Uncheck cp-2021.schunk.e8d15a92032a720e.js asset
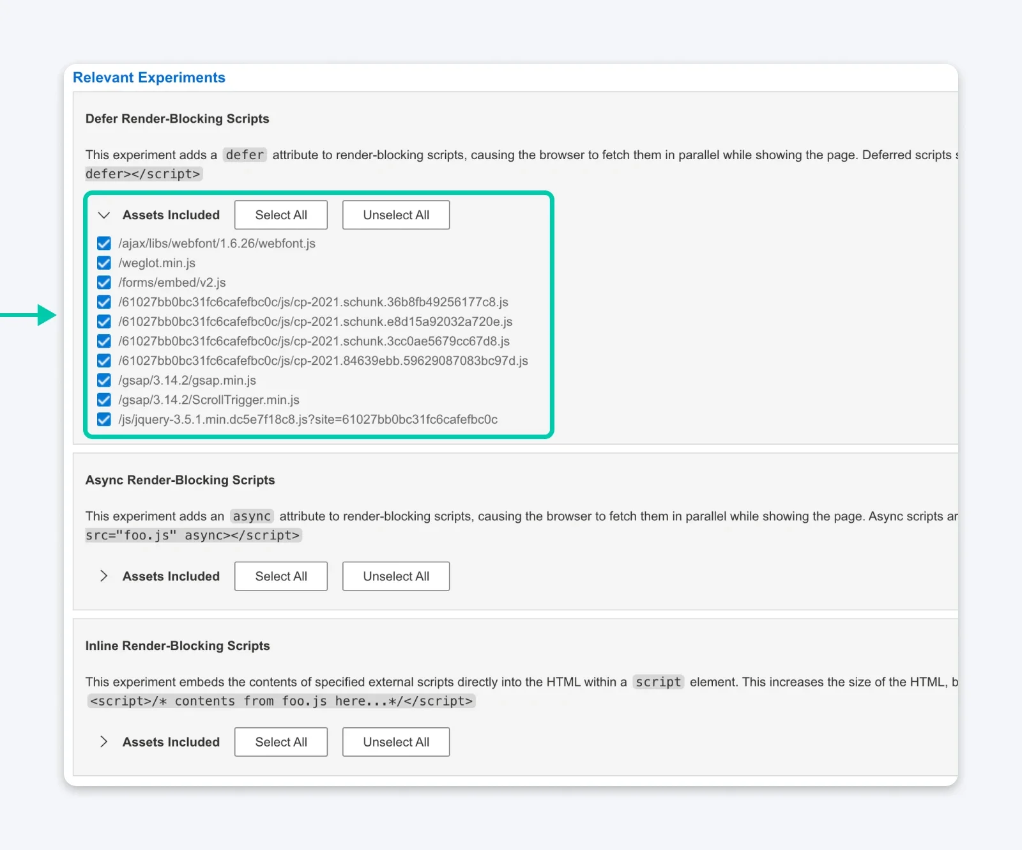Screen dimensions: 1022x850 [x=103, y=321]
